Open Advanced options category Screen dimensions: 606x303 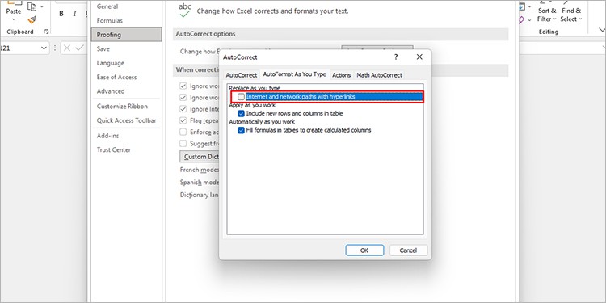coord(126,91)
